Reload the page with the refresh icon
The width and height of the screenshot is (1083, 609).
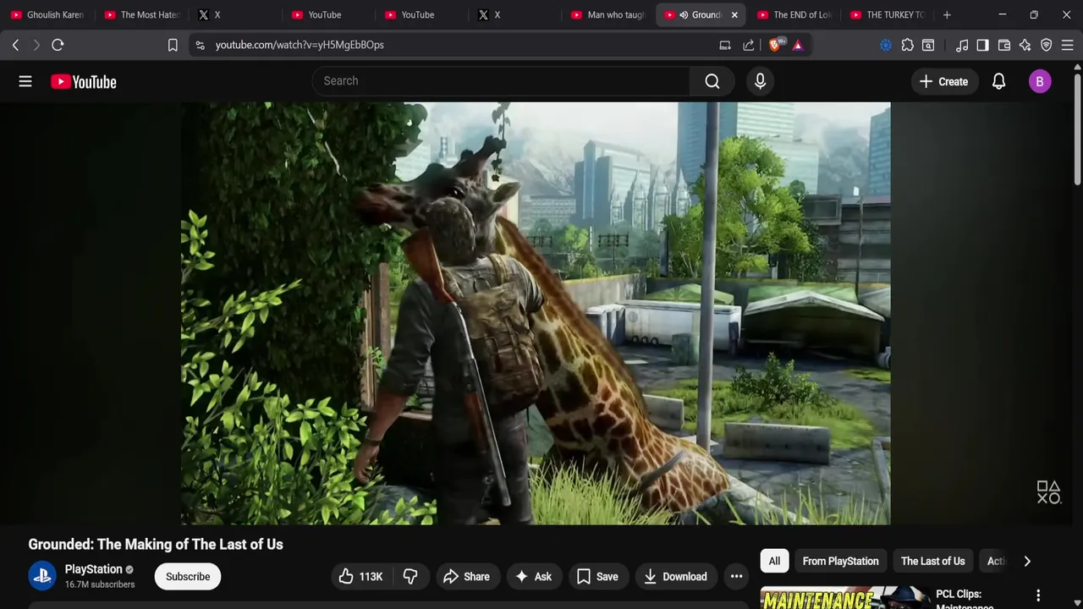58,45
